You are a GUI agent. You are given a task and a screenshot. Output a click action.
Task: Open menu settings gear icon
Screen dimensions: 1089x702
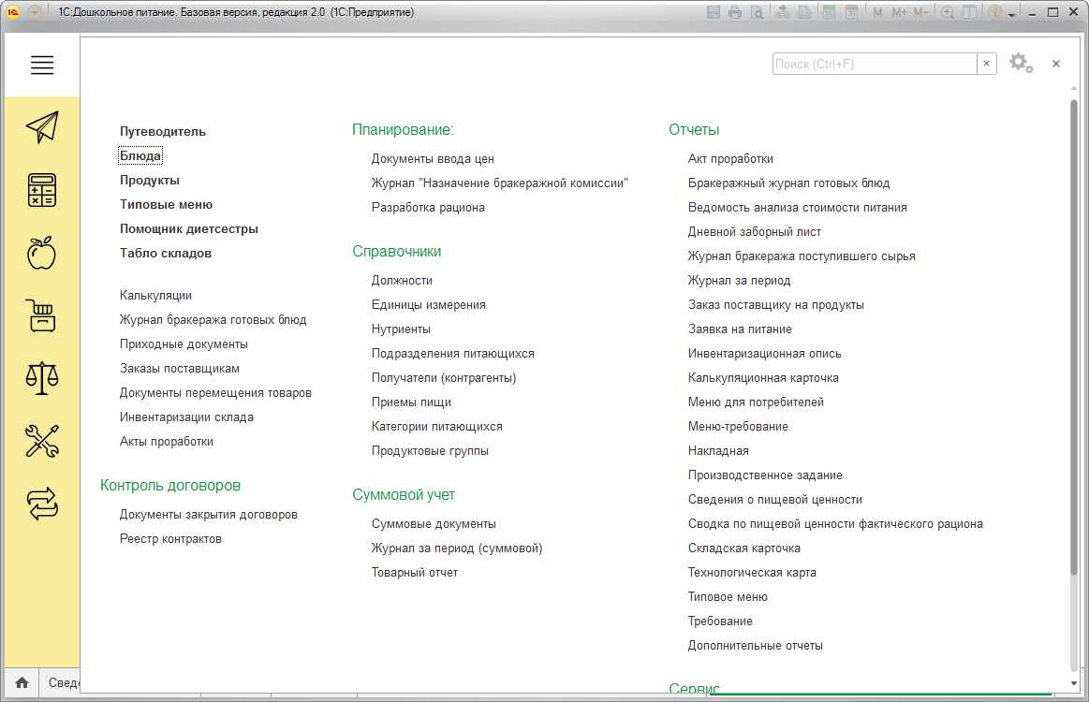(x=1021, y=64)
